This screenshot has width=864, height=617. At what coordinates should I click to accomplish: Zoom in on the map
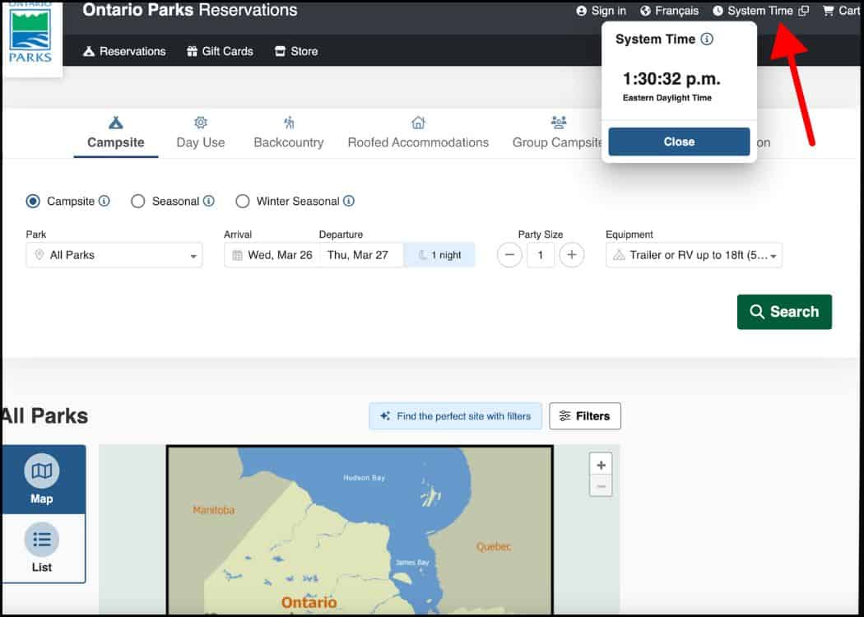601,465
